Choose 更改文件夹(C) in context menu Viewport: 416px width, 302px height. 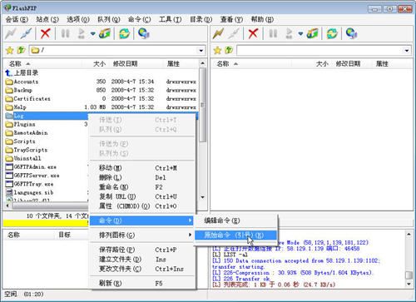coord(142,269)
